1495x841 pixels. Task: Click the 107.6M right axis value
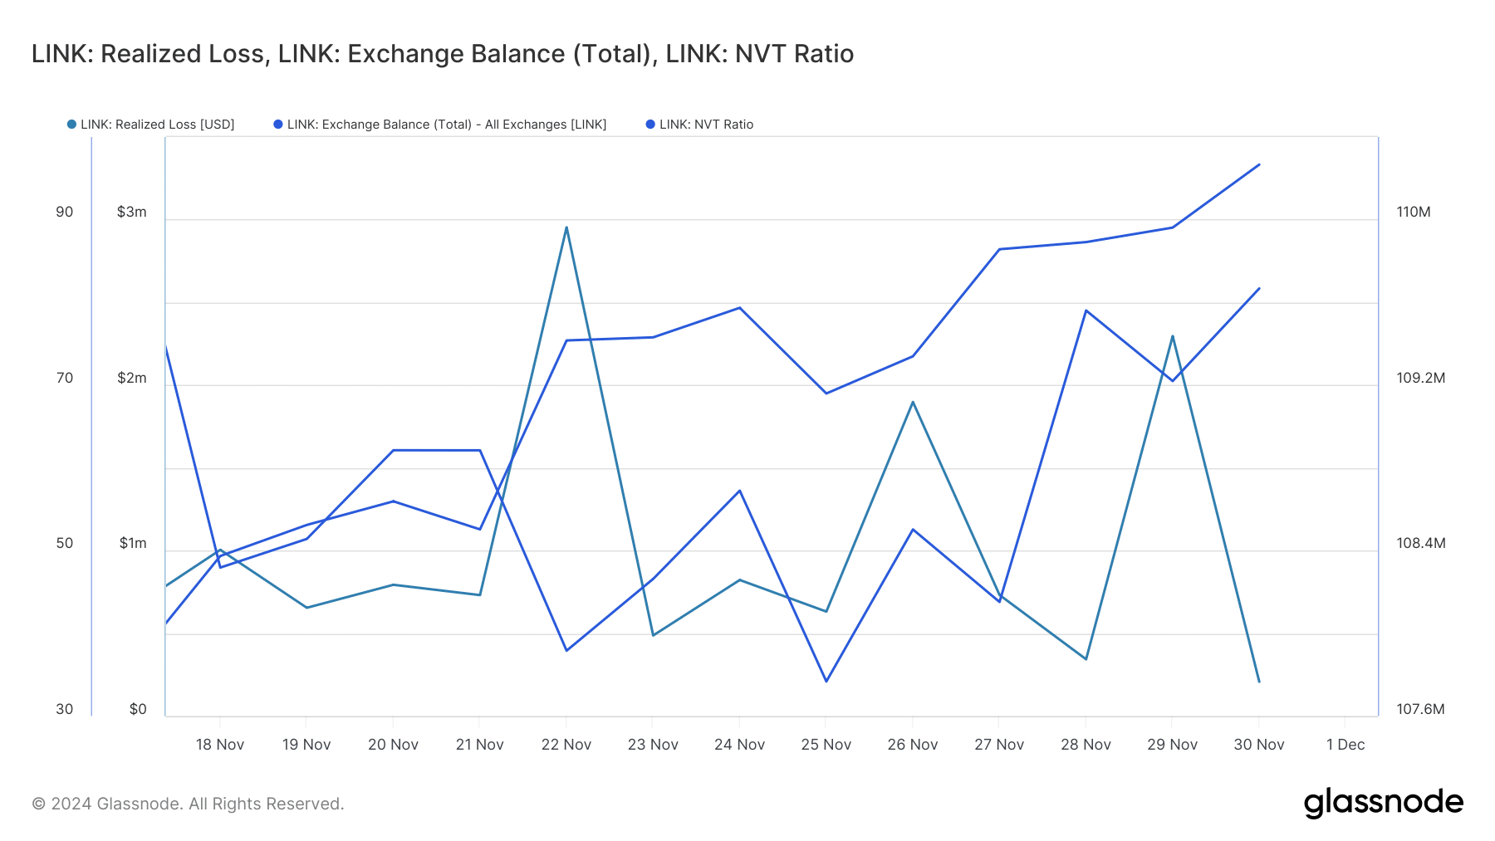tap(1420, 709)
